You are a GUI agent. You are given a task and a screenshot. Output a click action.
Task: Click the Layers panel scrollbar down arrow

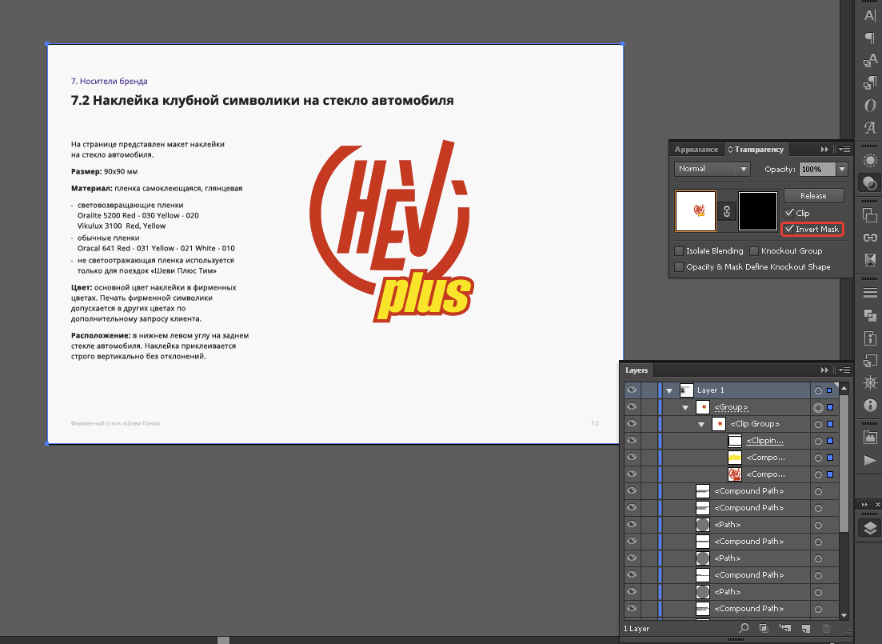pyautogui.click(x=844, y=616)
